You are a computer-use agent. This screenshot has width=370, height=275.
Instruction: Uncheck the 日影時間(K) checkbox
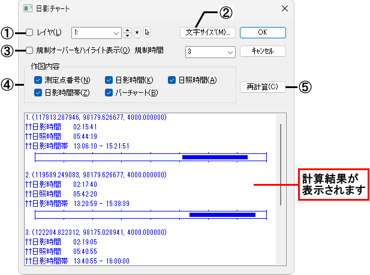pyautogui.click(x=109, y=80)
